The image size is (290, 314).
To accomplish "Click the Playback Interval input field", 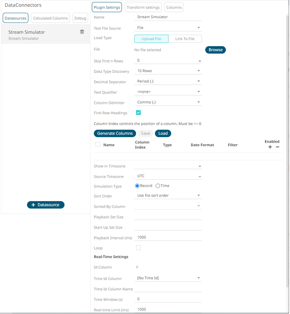I will [x=168, y=237].
